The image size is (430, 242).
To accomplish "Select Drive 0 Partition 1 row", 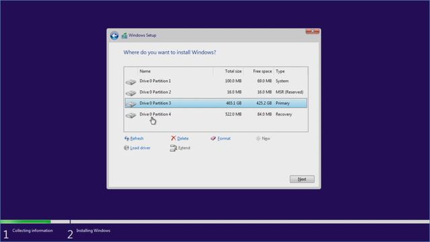I will (216, 81).
